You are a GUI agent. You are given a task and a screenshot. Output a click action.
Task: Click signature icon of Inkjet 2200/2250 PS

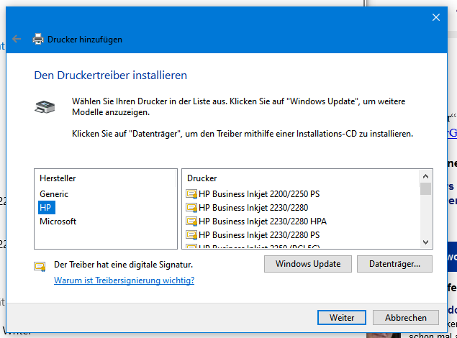coord(191,194)
